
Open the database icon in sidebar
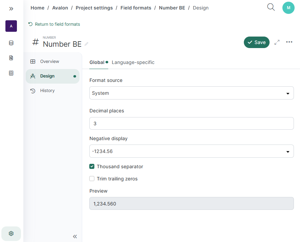coord(11,43)
